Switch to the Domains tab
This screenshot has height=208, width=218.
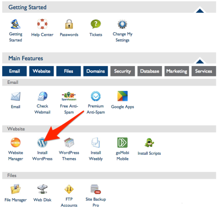pyautogui.click(x=95, y=71)
